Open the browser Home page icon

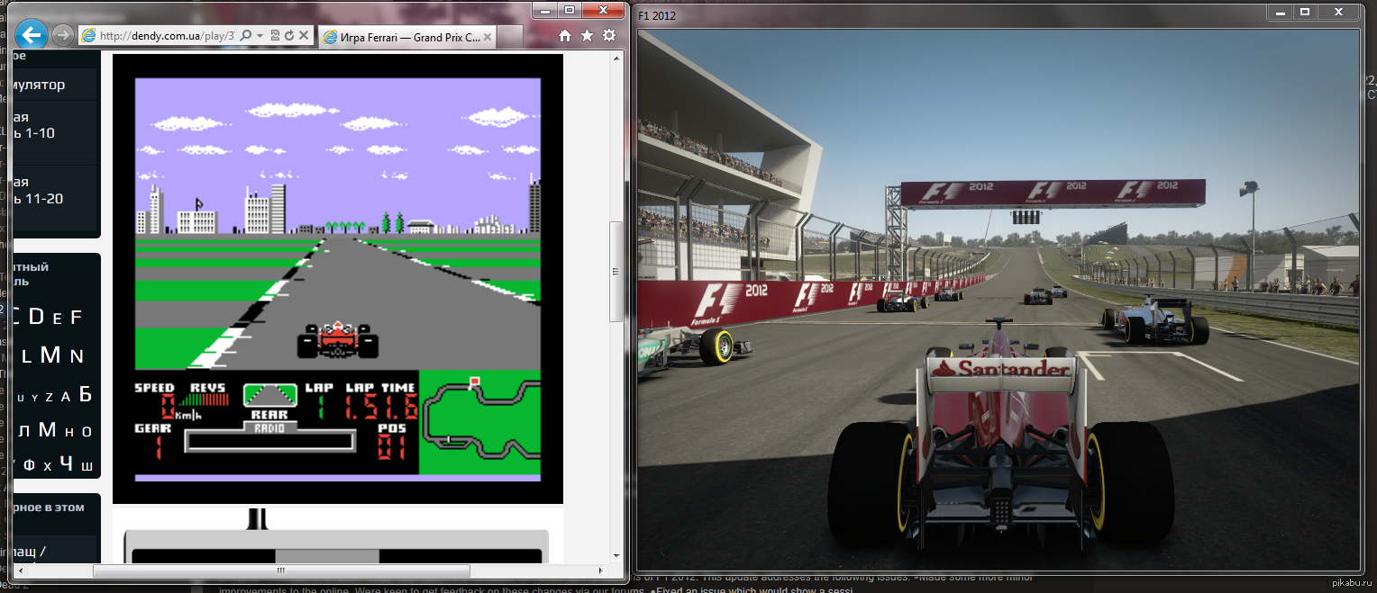click(565, 36)
